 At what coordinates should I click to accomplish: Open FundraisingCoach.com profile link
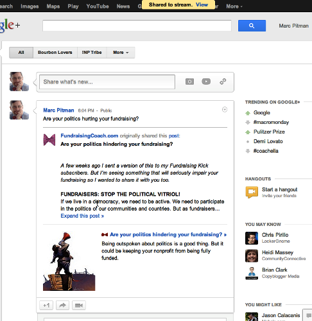tap(89, 135)
